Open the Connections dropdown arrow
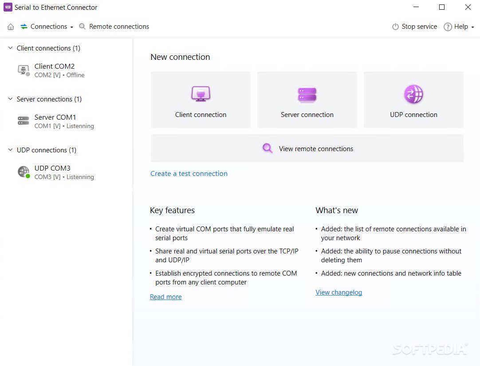The image size is (480, 366). pyautogui.click(x=71, y=27)
